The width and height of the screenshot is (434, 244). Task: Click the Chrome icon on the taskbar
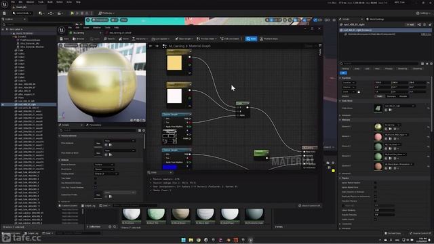199,240
